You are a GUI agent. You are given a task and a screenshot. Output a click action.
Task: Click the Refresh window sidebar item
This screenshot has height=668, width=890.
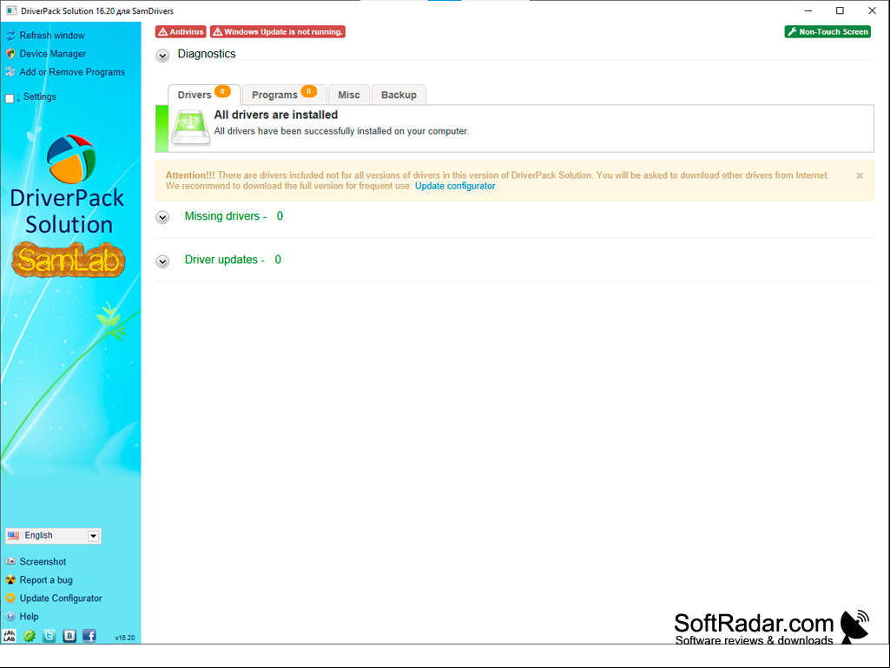click(45, 36)
